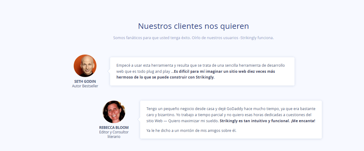Click the testimonial starting "Empecé a usar esta herramienta"

[x=202, y=71]
